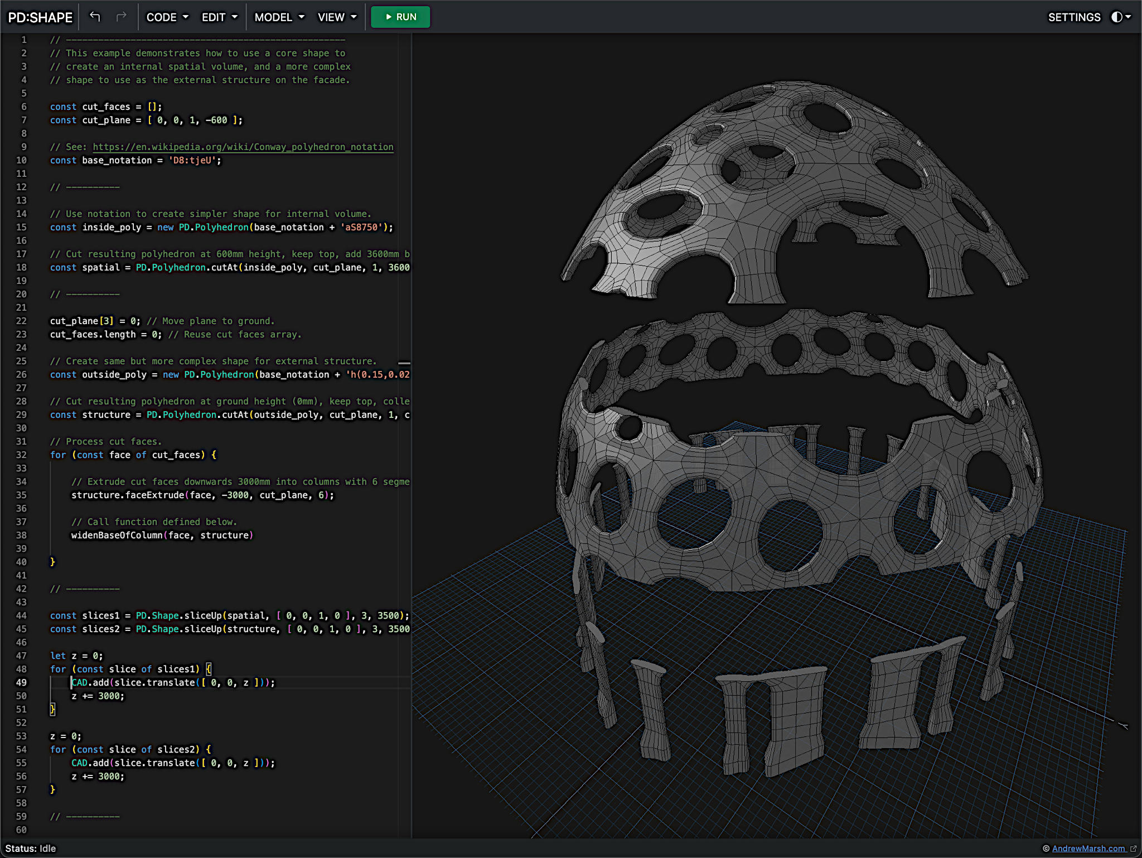This screenshot has height=858, width=1142.
Task: Open SETTINGS in the top bar
Action: coord(1074,17)
